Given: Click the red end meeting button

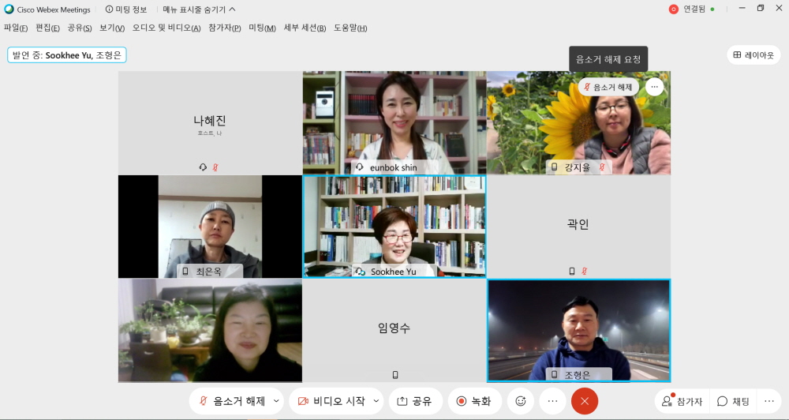Looking at the screenshot, I should tap(585, 401).
